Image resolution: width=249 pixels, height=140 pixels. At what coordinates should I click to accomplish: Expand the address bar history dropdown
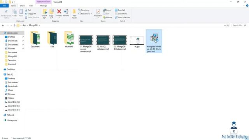click(x=225, y=25)
